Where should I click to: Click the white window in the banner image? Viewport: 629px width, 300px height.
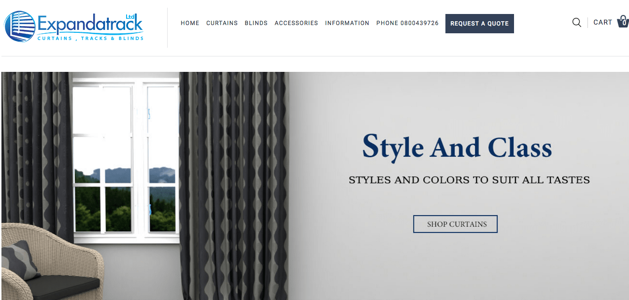click(x=126, y=159)
